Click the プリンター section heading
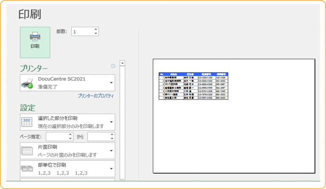This screenshot has width=326, height=189. coord(34,68)
